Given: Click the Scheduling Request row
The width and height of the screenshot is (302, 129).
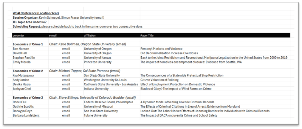Looking at the screenshot, I should tap(78, 27).
